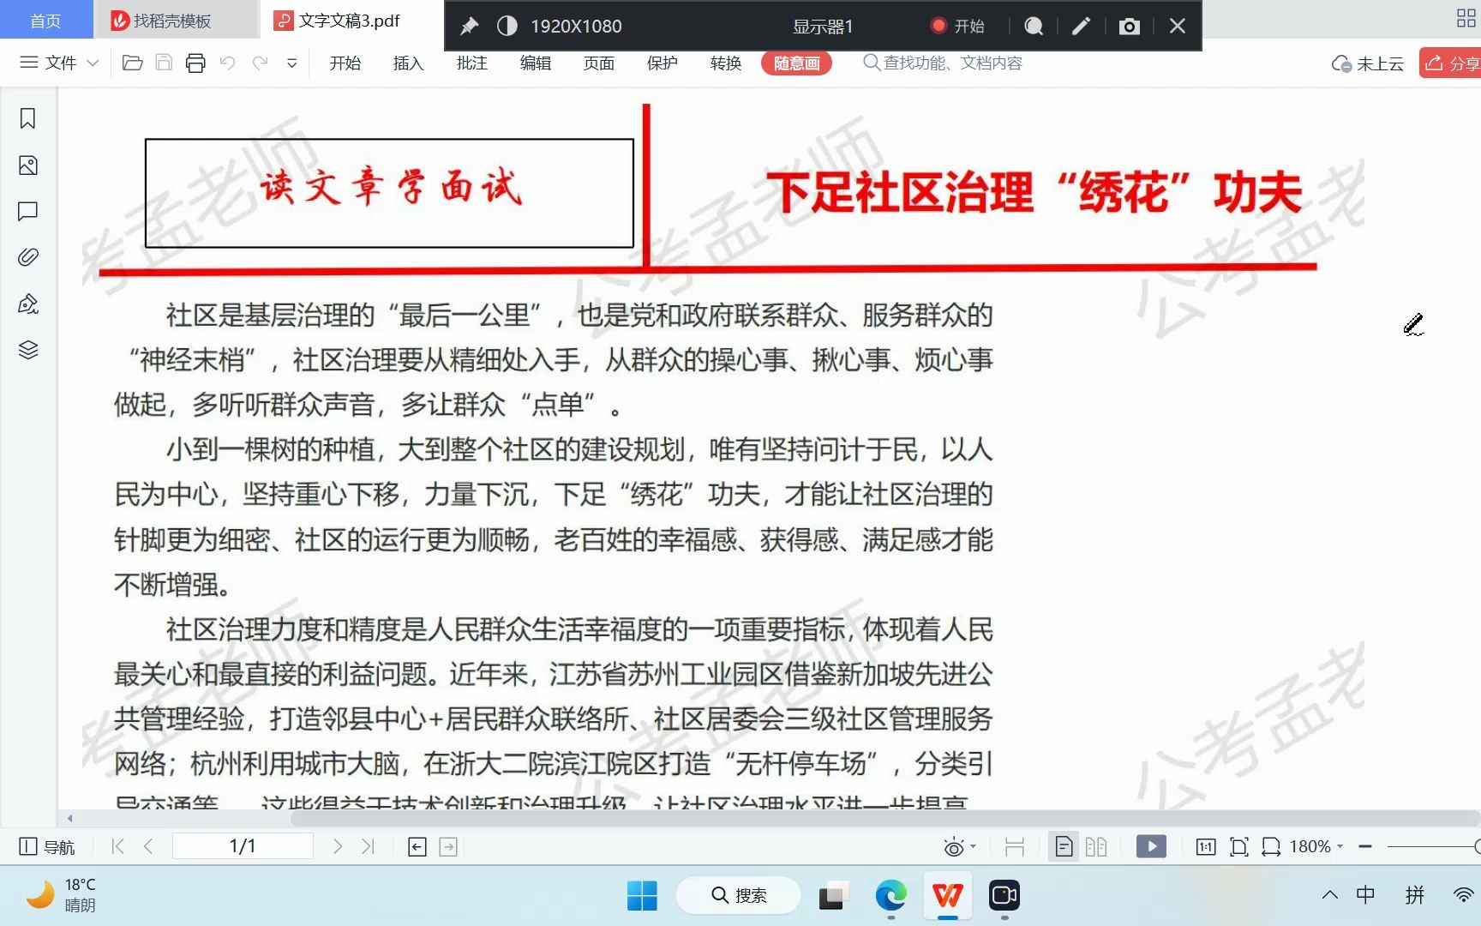Go to the first page
Viewport: 1481px width, 926px height.
pos(118,847)
